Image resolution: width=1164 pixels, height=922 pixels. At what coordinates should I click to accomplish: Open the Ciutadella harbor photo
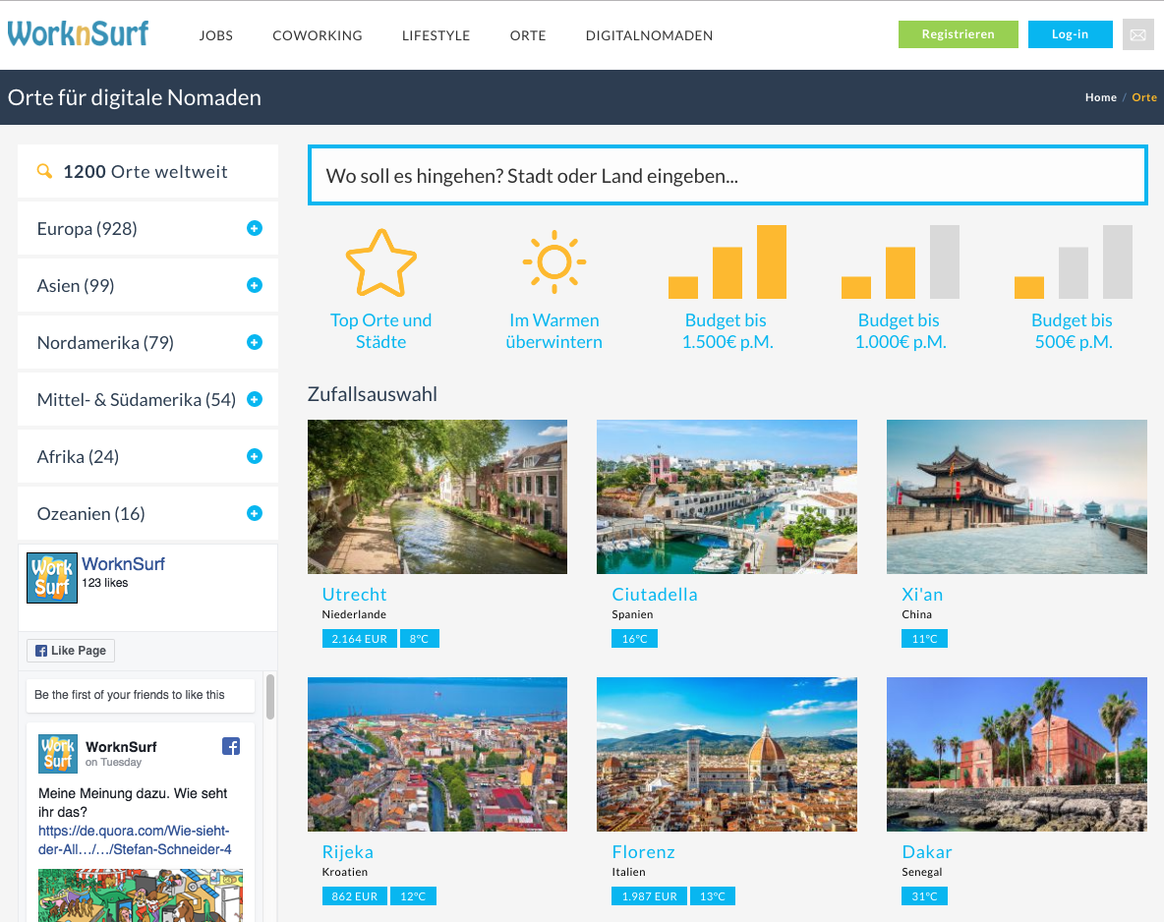tap(727, 496)
